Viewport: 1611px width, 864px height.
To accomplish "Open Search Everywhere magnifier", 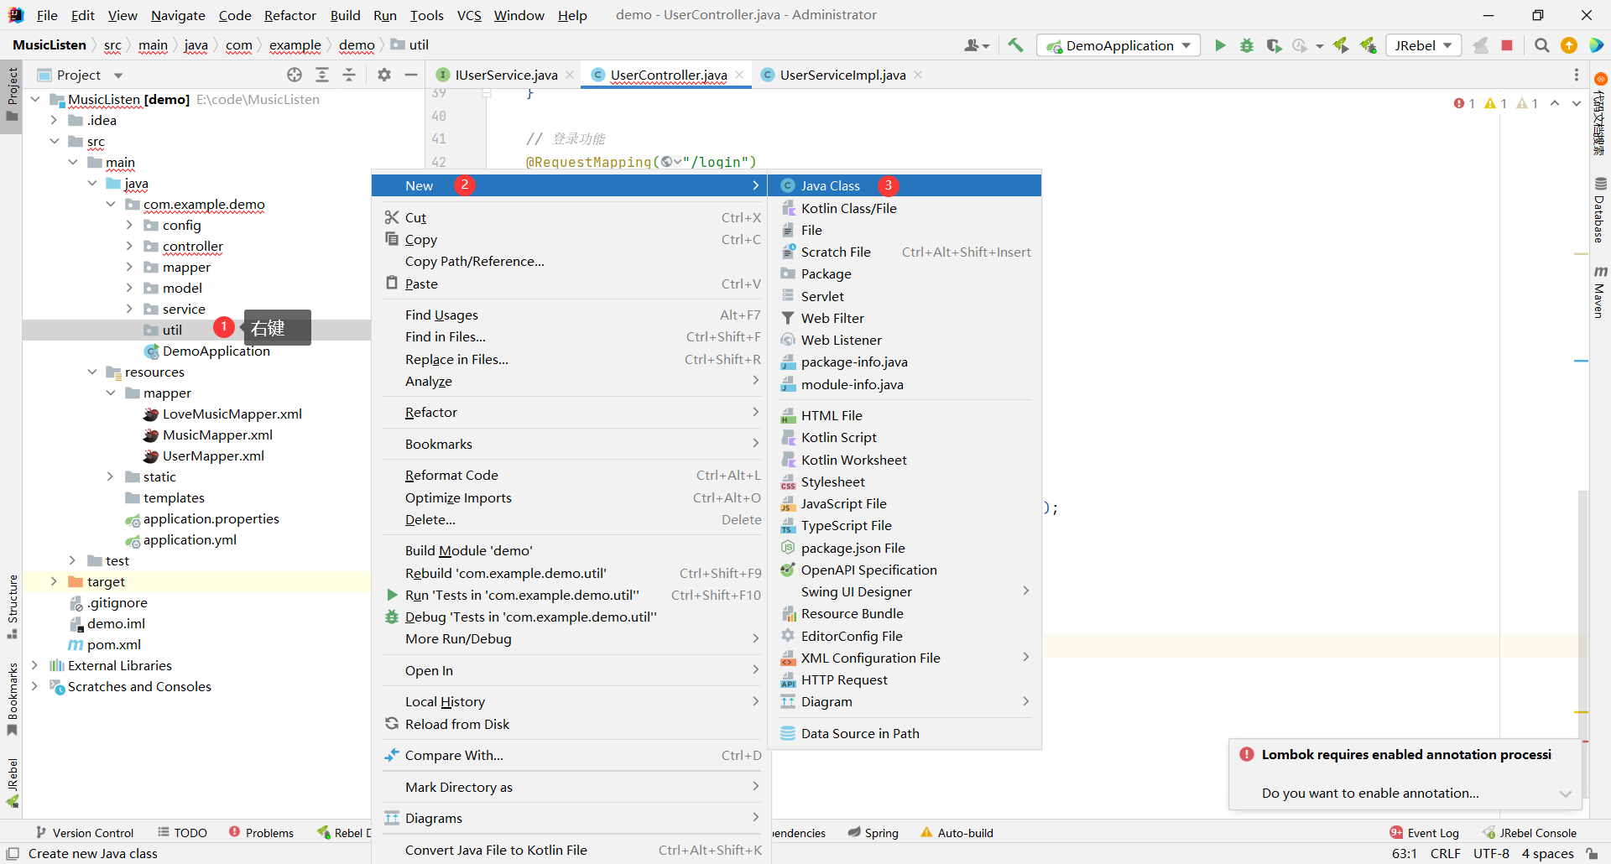I will pyautogui.click(x=1541, y=45).
